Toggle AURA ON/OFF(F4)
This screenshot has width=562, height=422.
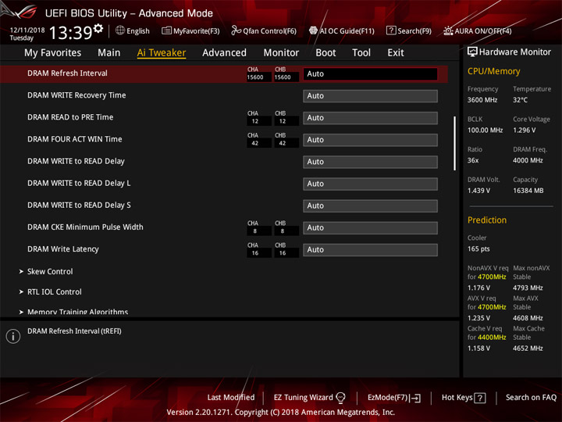pos(478,30)
